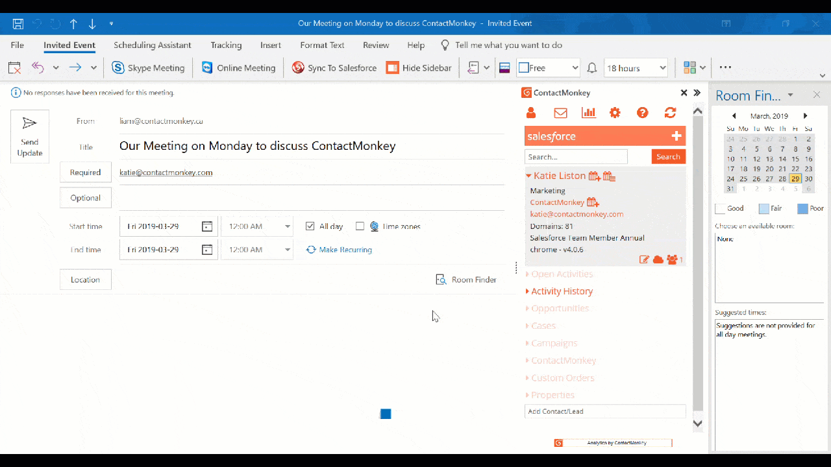Screen dimensions: 831x467
Task: Save the event from the title bar
Action: 18,24
